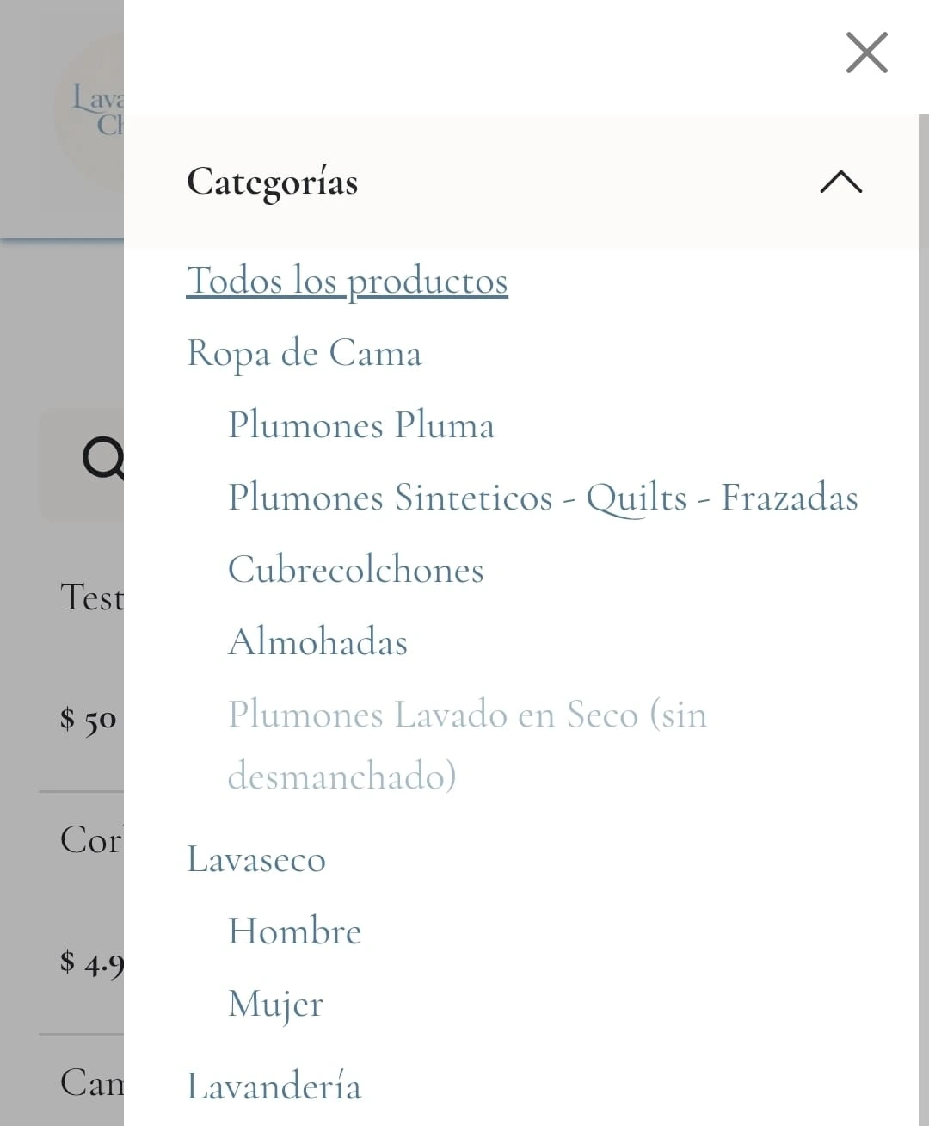929x1126 pixels.
Task: Open the Mujer subcategory under Lavaseco
Action: coord(275,1004)
